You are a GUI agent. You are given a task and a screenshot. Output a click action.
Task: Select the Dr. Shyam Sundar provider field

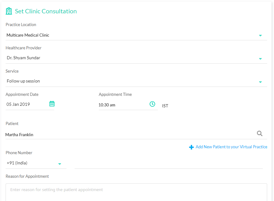pos(136,58)
